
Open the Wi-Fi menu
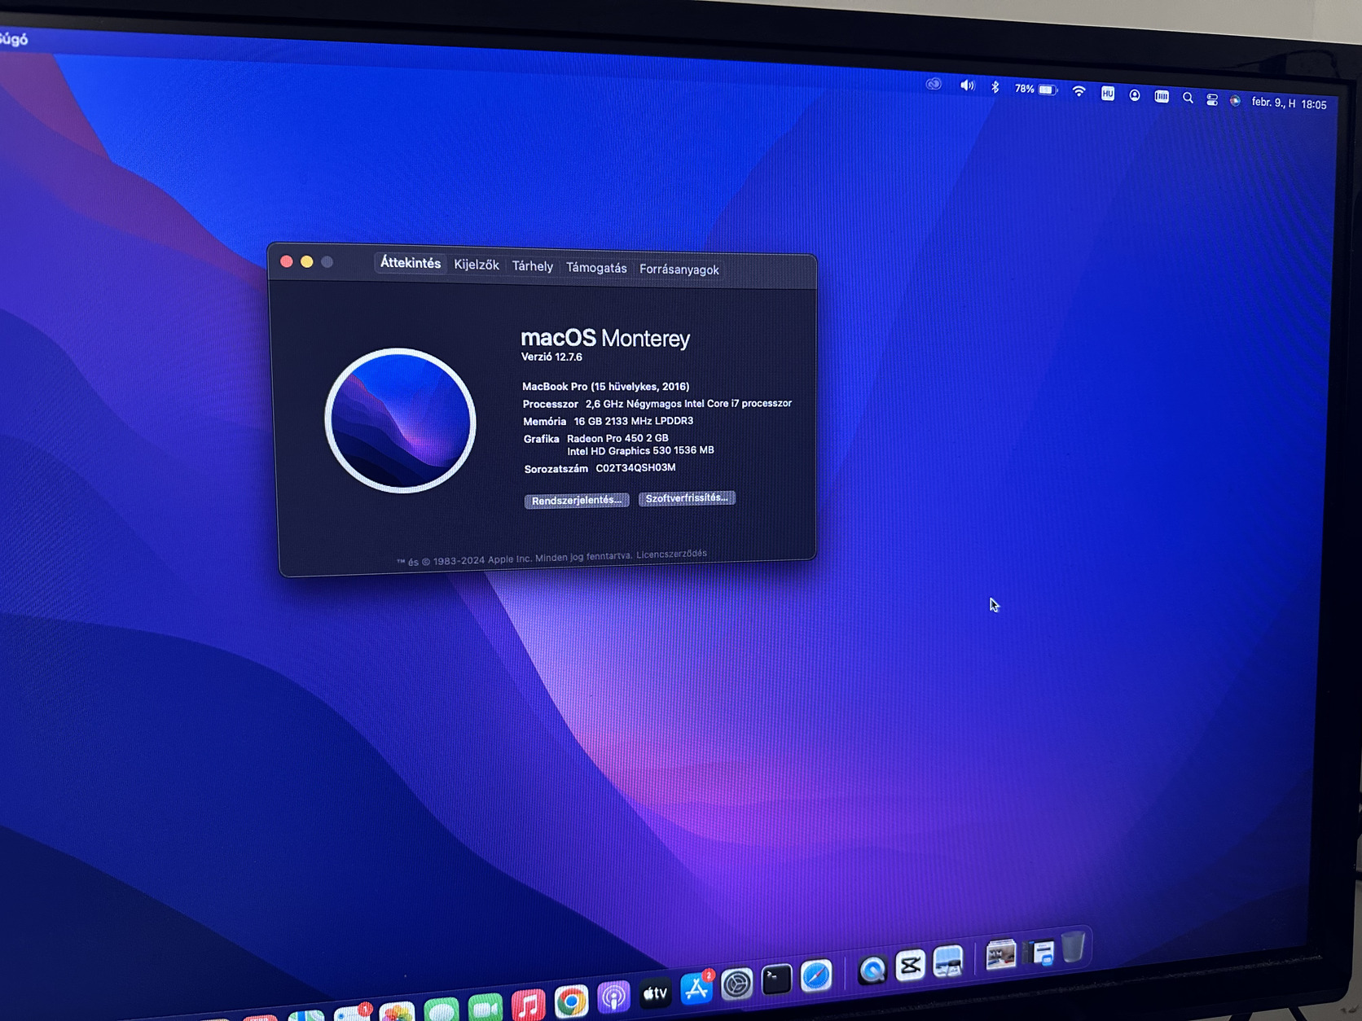(x=1079, y=91)
